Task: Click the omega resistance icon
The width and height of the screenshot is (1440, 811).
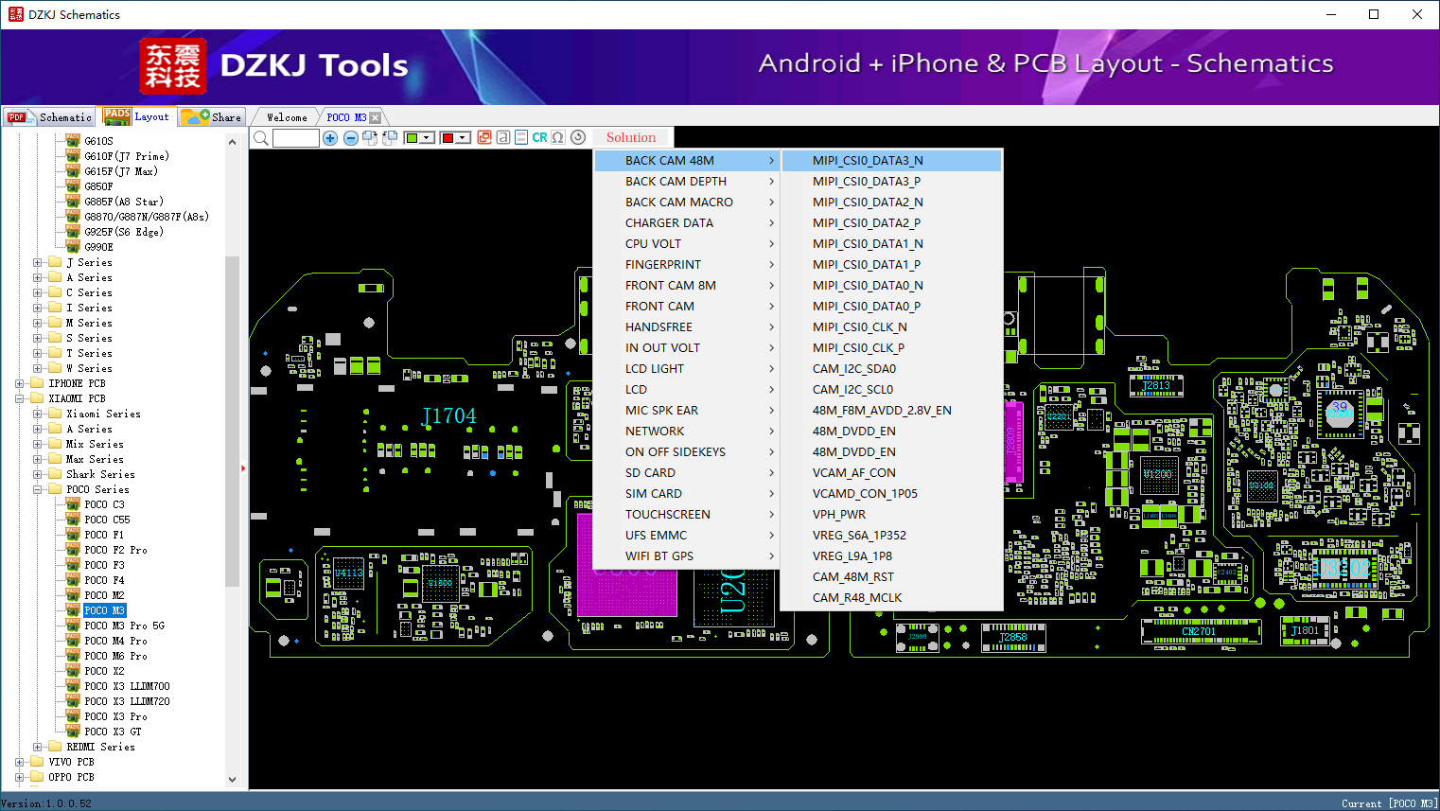Action: (558, 138)
